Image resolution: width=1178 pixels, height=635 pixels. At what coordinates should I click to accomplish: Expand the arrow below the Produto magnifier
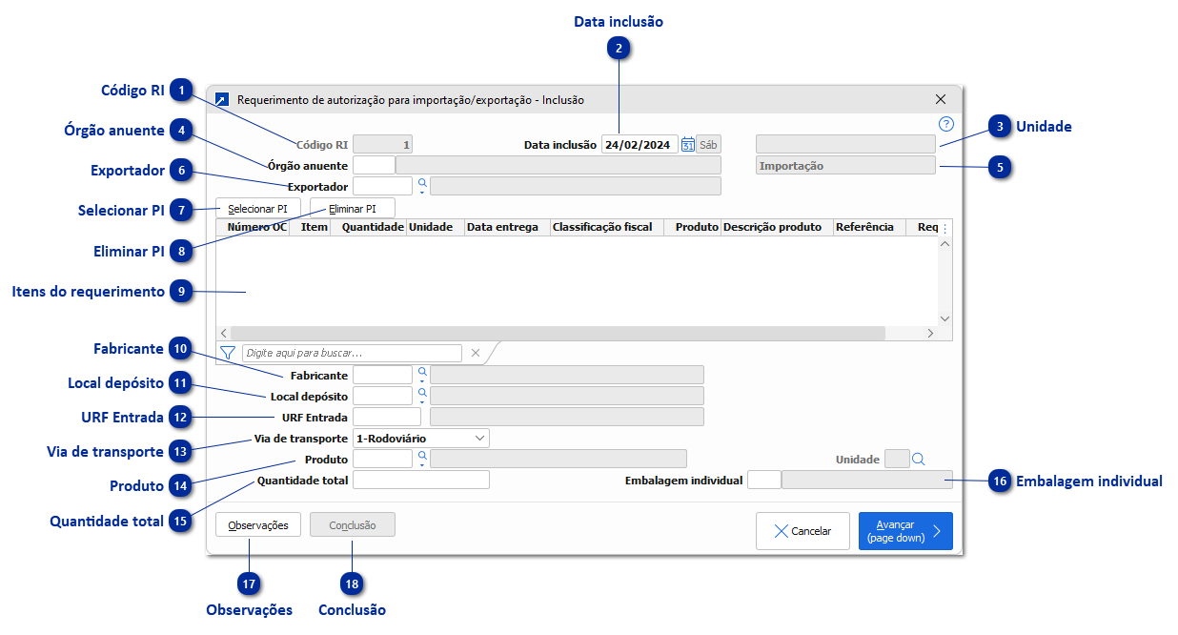pos(420,464)
